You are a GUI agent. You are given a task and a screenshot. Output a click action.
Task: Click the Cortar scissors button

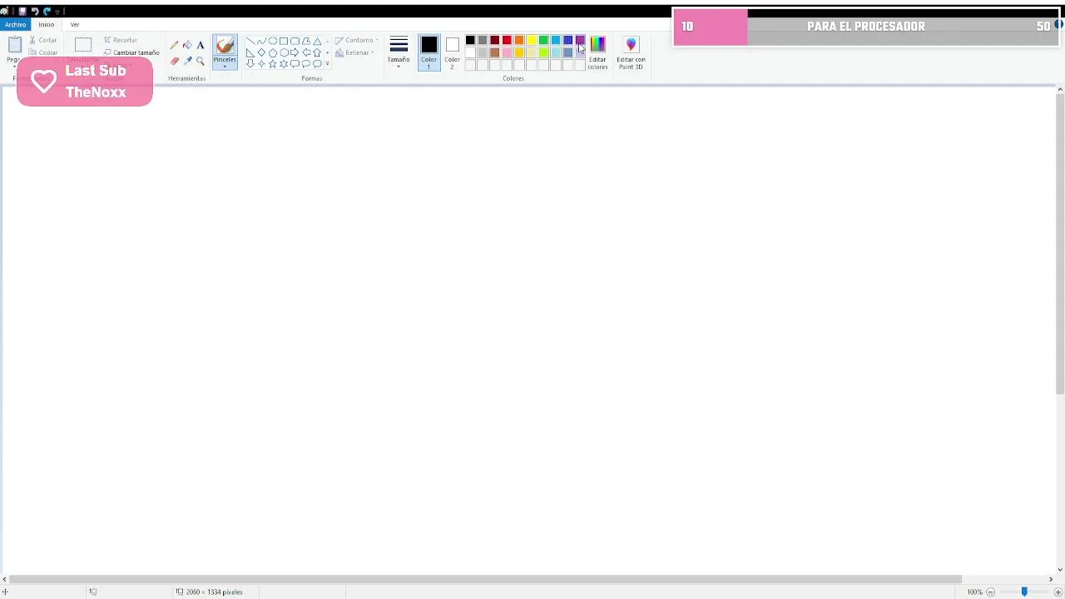pyautogui.click(x=43, y=40)
